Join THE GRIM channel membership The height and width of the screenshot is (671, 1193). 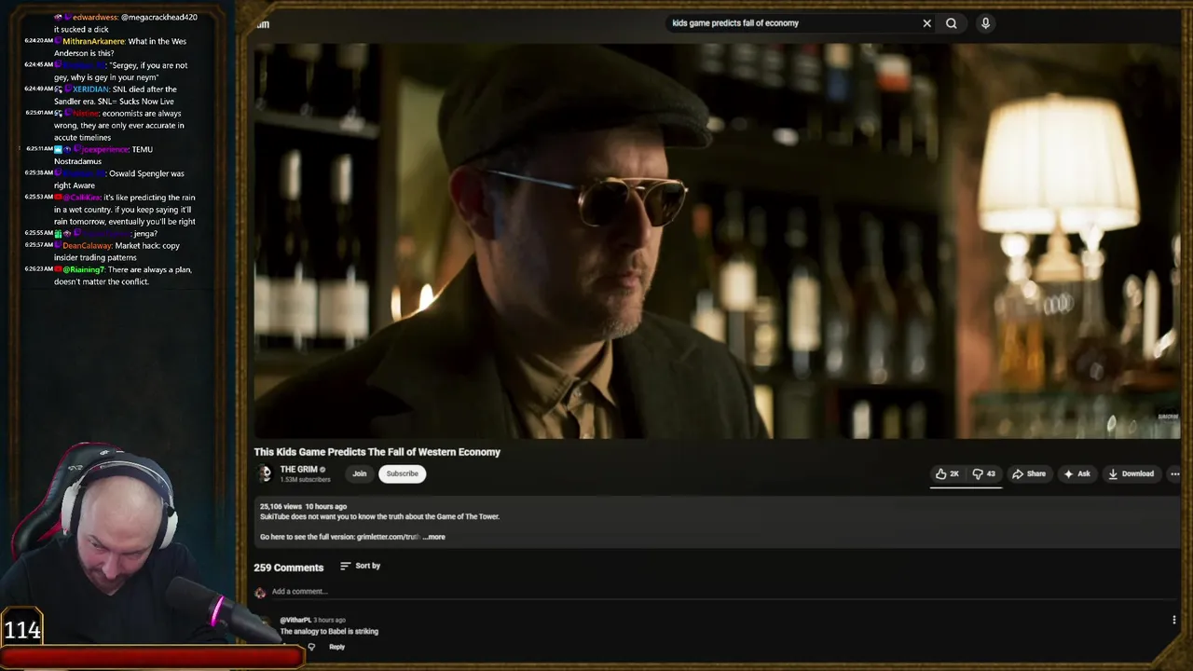pos(359,473)
